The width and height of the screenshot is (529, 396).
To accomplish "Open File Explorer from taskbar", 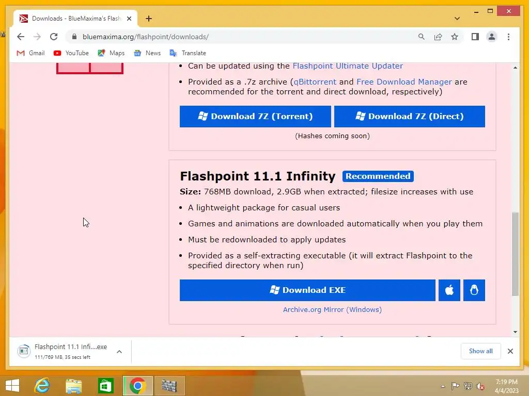I will (x=74, y=386).
